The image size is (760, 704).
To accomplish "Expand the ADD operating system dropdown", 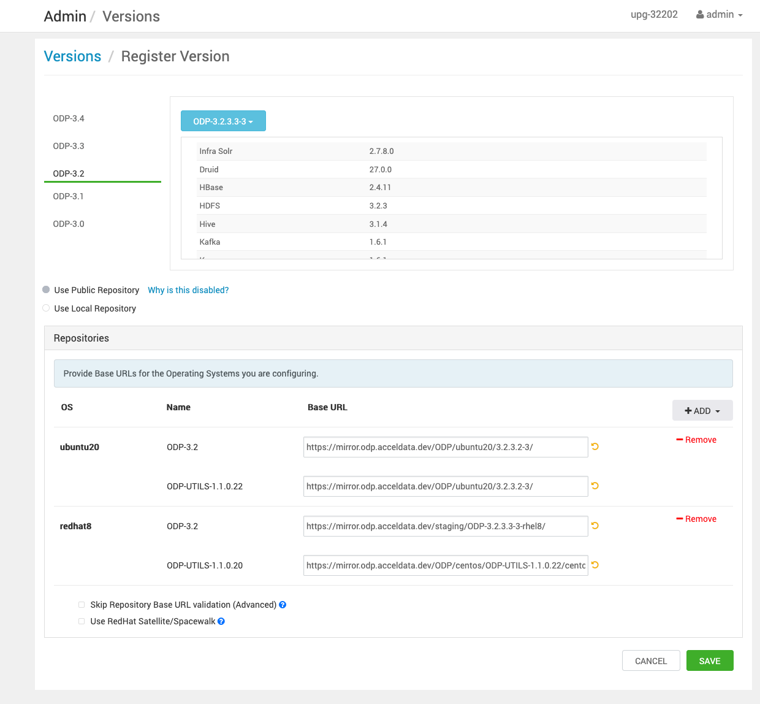I will (702, 411).
